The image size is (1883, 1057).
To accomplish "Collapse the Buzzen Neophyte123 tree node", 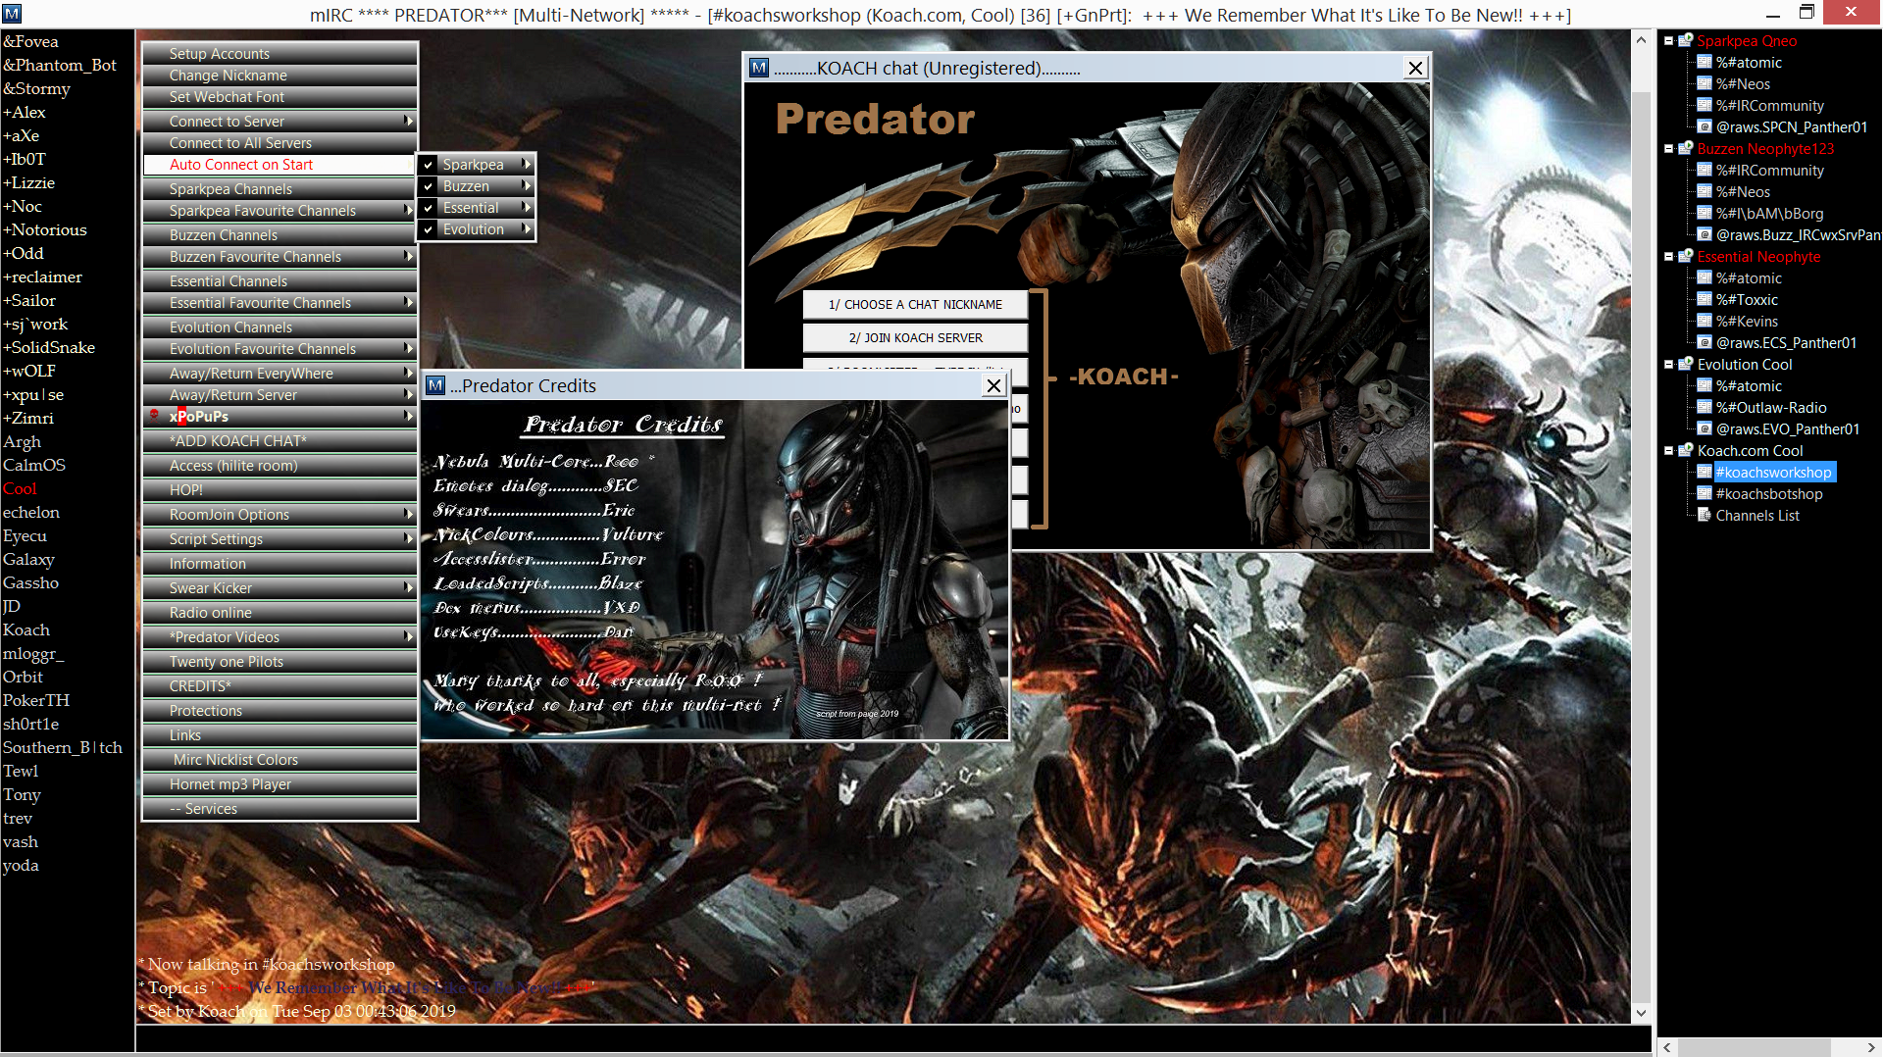I will (1669, 148).
